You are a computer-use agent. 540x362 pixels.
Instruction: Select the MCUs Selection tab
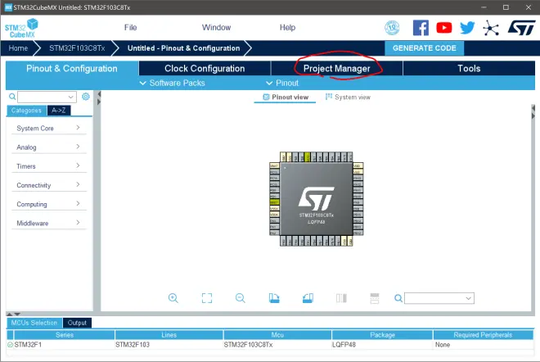click(x=34, y=323)
